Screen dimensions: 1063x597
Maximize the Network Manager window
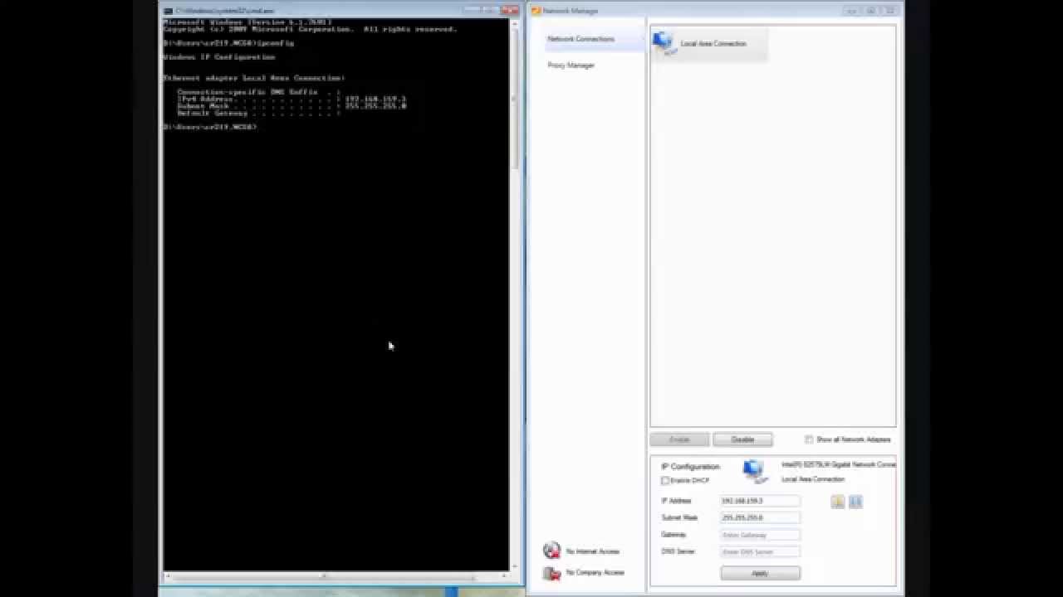tap(871, 11)
